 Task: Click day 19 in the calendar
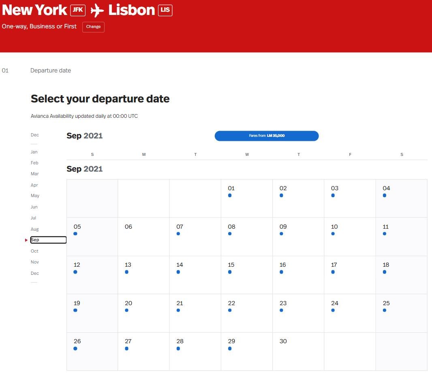tap(92, 313)
